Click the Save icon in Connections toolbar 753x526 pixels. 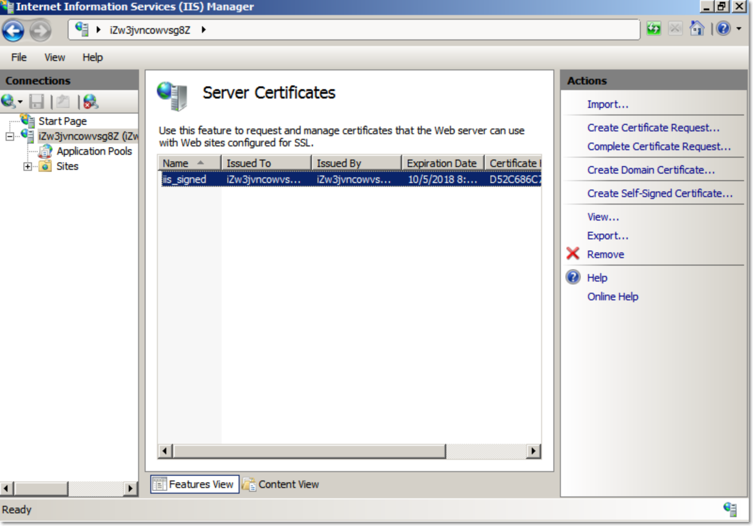pos(37,101)
